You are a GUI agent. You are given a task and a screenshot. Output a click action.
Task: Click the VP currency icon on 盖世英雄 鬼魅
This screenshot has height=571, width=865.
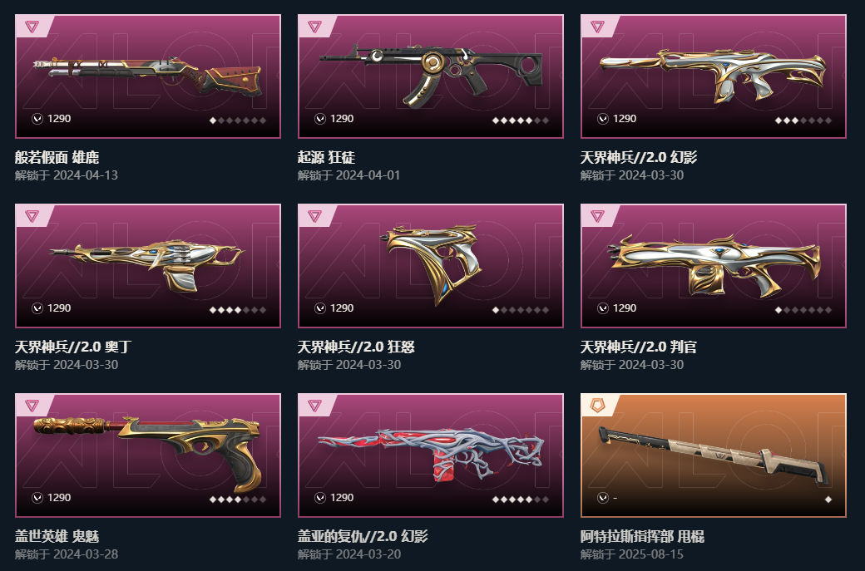click(x=37, y=498)
